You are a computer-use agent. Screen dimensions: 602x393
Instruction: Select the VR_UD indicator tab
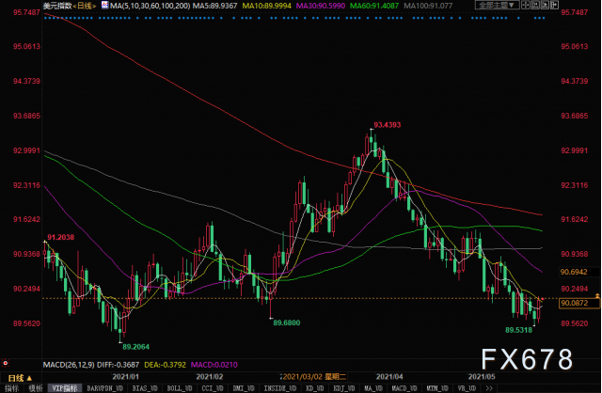pos(467,388)
